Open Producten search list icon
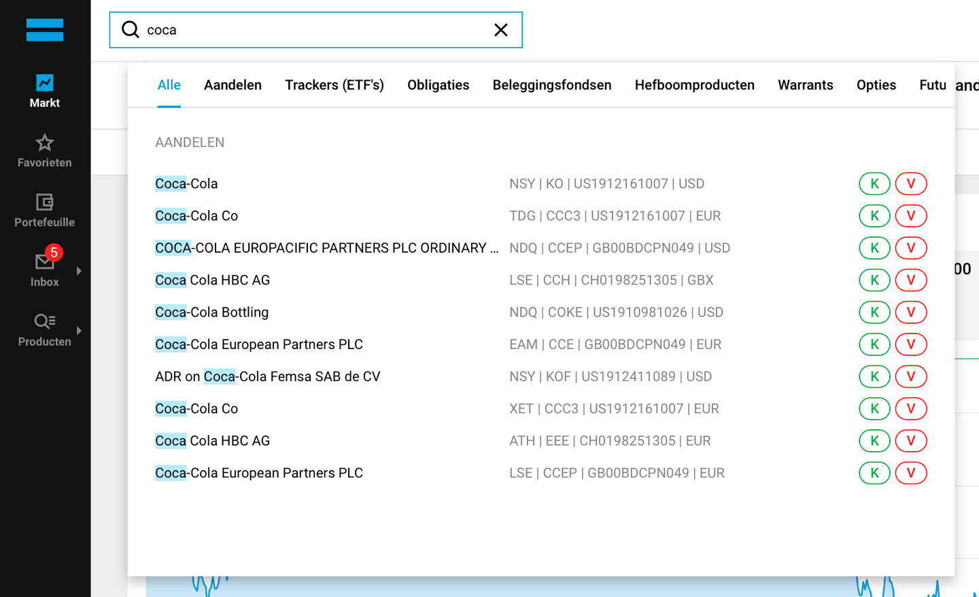Image resolution: width=979 pixels, height=597 pixels. pyautogui.click(x=44, y=321)
